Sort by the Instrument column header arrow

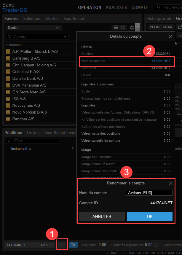coord(30,149)
